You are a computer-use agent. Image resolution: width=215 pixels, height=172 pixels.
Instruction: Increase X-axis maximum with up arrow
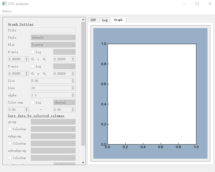coord(73,58)
